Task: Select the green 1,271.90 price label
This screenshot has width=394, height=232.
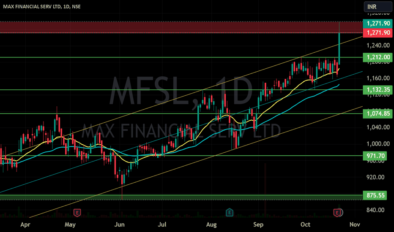Action: coord(378,23)
